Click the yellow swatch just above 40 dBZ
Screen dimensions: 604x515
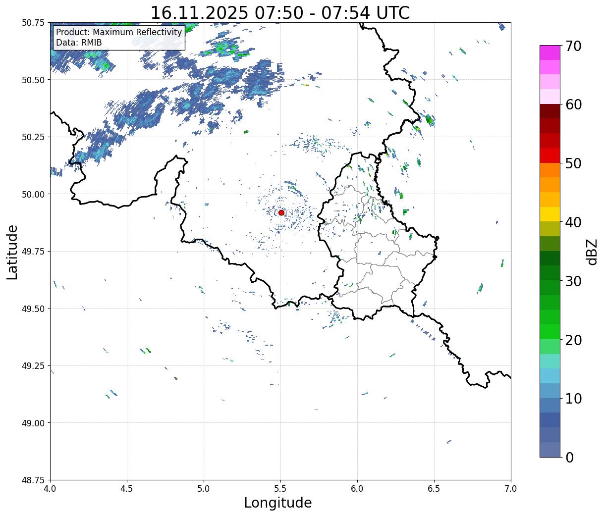point(550,214)
